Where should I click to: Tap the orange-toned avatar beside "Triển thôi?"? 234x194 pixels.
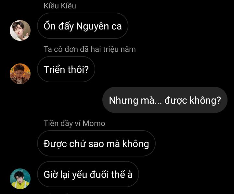pyautogui.click(x=20, y=74)
